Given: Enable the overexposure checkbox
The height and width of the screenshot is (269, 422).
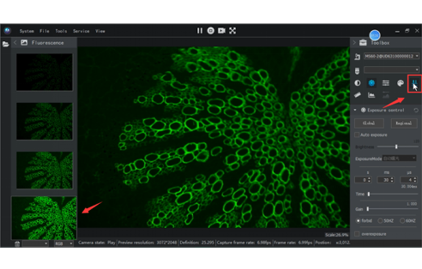Looking at the screenshot, I should click(x=357, y=234).
